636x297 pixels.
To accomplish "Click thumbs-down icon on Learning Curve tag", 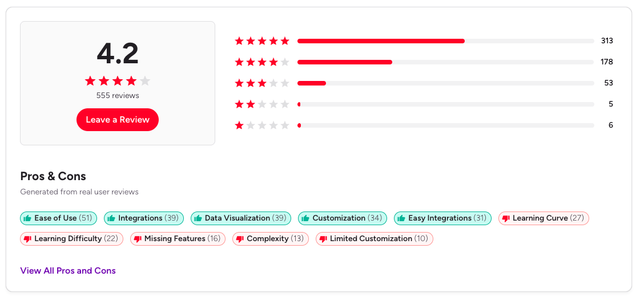I will [506, 218].
